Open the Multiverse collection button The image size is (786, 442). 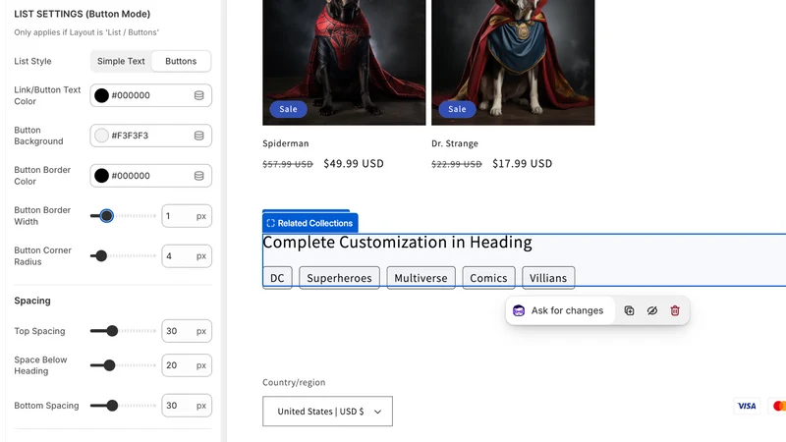pyautogui.click(x=421, y=278)
